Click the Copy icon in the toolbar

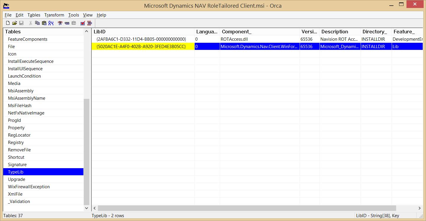[x=37, y=23]
